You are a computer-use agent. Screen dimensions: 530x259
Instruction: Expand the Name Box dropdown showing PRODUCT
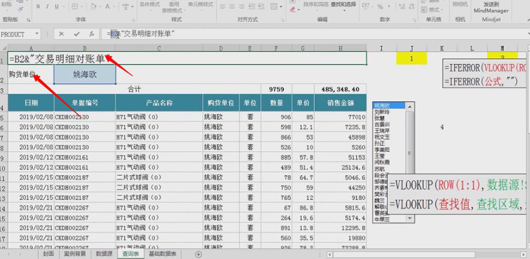(x=36, y=34)
